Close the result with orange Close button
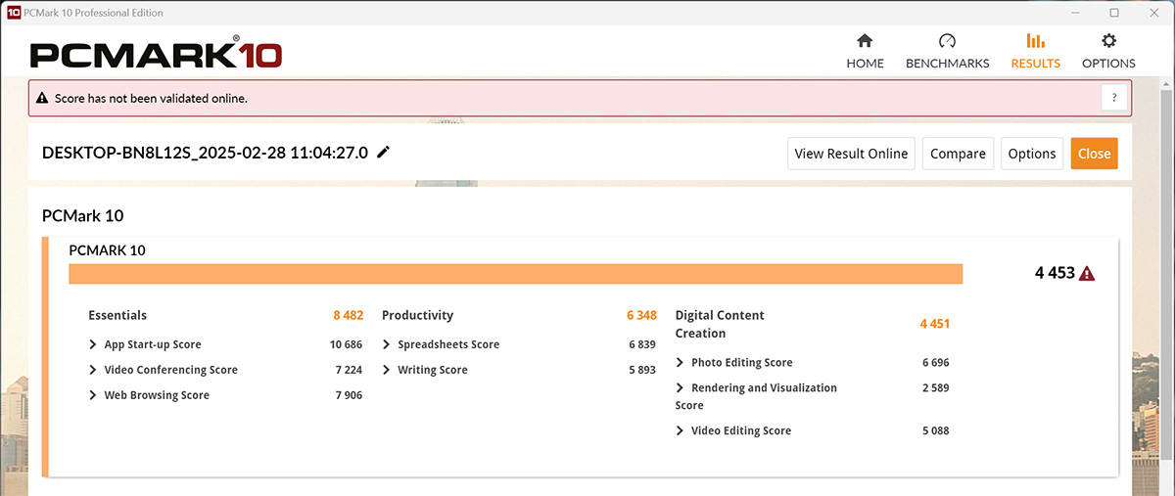This screenshot has width=1175, height=496. coord(1094,154)
